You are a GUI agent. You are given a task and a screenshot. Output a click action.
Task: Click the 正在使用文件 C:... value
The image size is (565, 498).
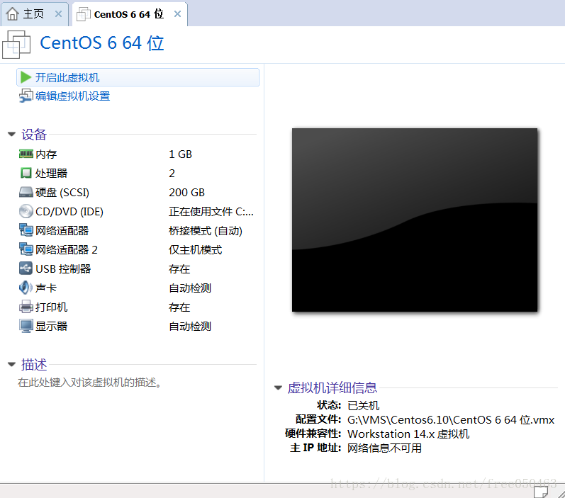point(211,211)
